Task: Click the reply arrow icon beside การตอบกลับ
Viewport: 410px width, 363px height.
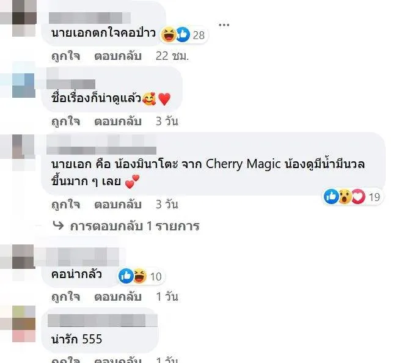Action: click(x=58, y=225)
